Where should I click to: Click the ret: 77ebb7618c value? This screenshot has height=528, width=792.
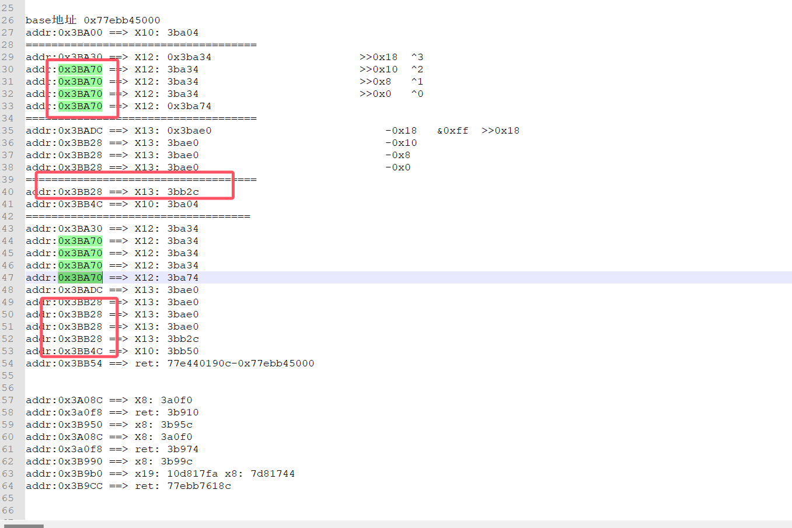coord(183,486)
